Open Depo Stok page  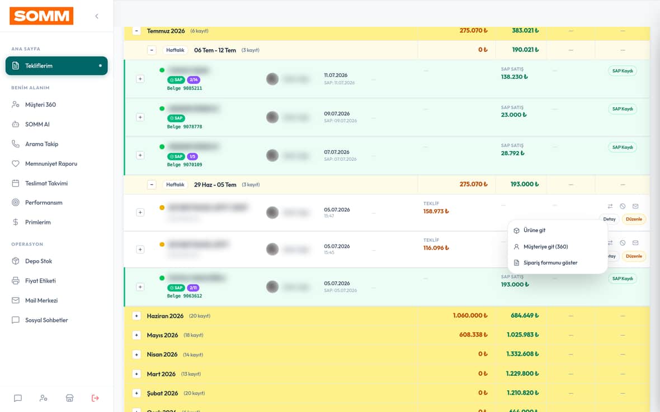point(56,261)
